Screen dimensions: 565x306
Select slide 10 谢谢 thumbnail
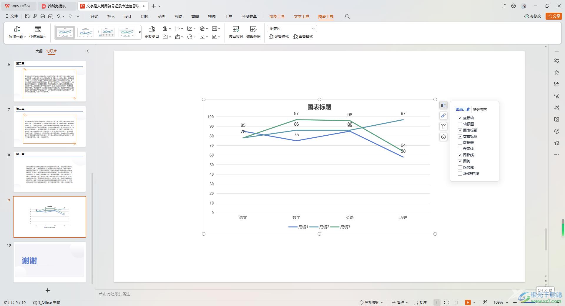pos(49,262)
